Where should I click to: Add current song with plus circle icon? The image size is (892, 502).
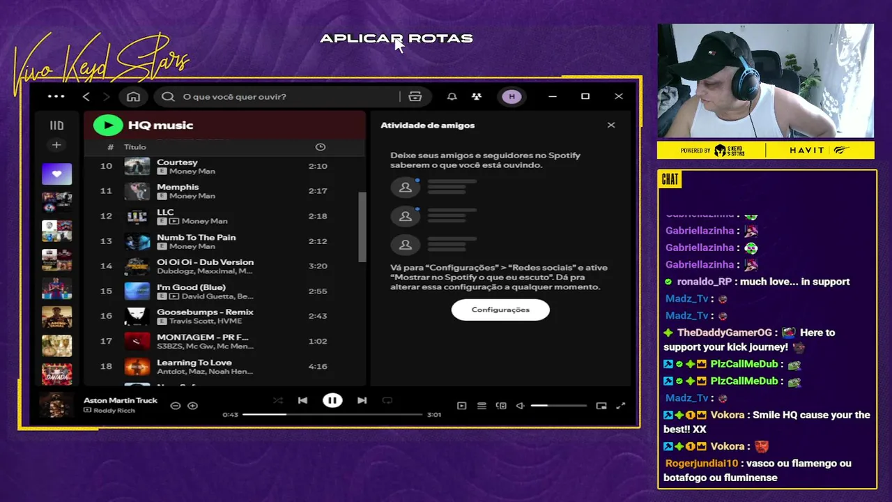coord(193,406)
